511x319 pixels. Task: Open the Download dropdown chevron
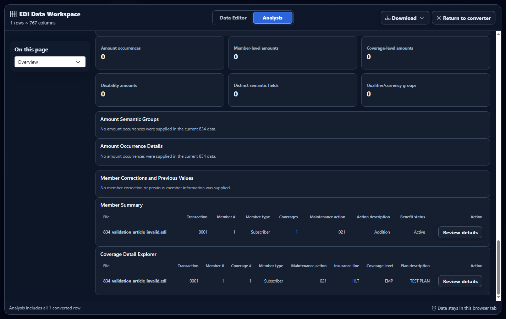click(x=422, y=18)
